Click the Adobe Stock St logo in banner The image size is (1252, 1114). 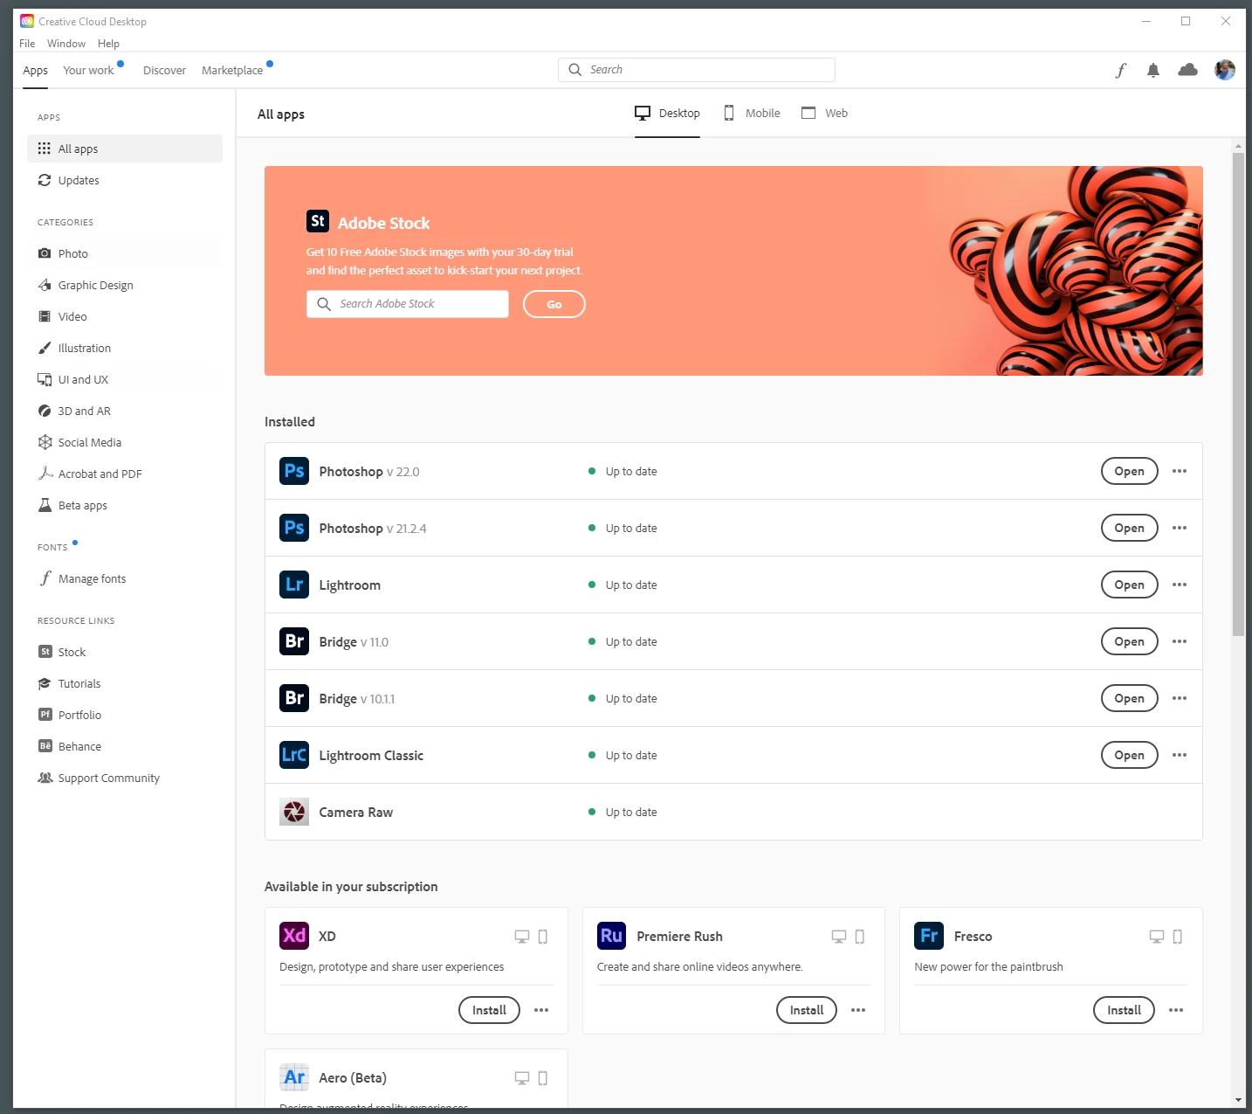pyautogui.click(x=318, y=221)
